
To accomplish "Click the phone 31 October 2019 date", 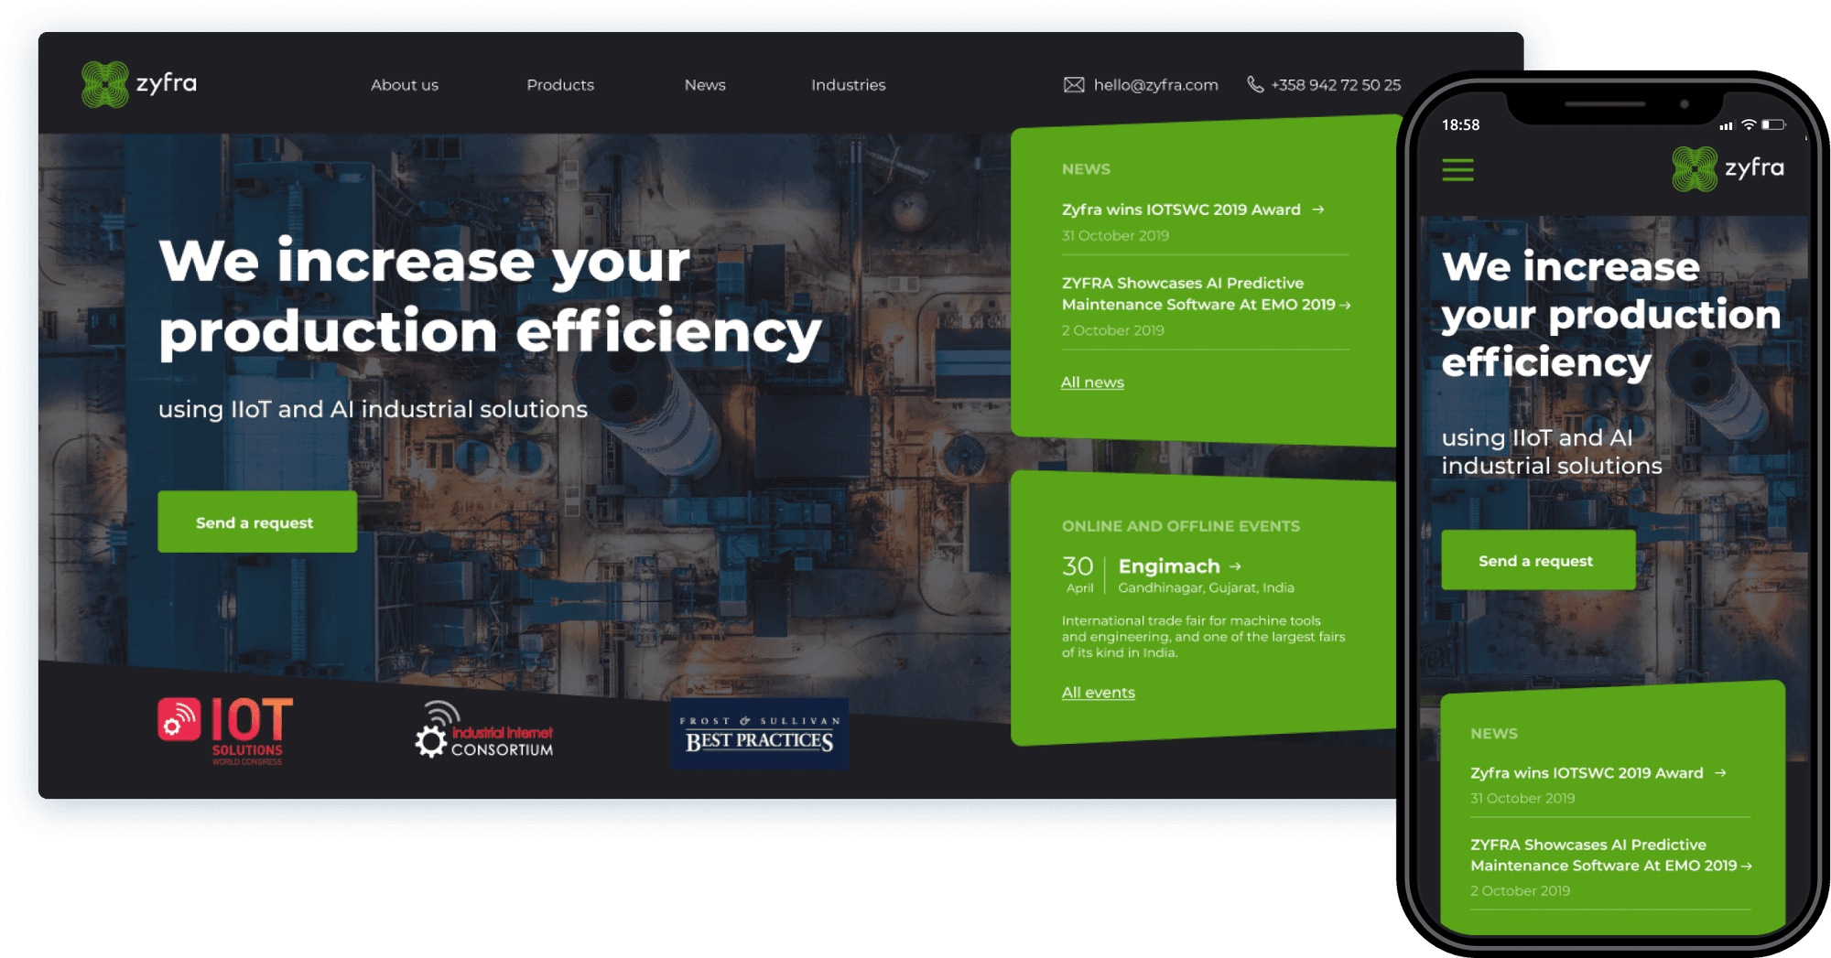I will (1522, 799).
